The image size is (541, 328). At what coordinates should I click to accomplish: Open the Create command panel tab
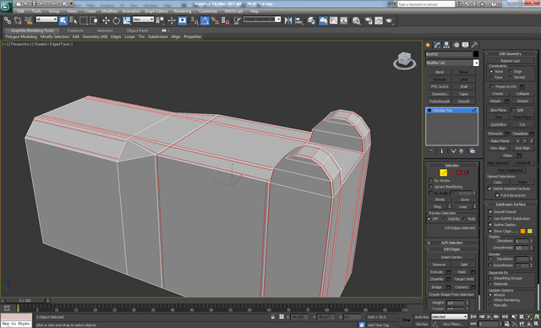(x=429, y=45)
